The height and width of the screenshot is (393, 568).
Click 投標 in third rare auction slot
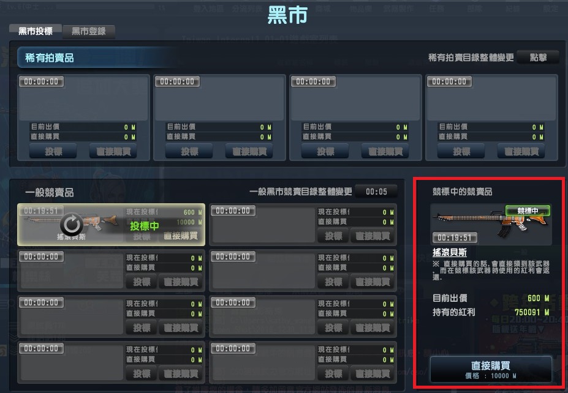pyautogui.click(x=325, y=151)
